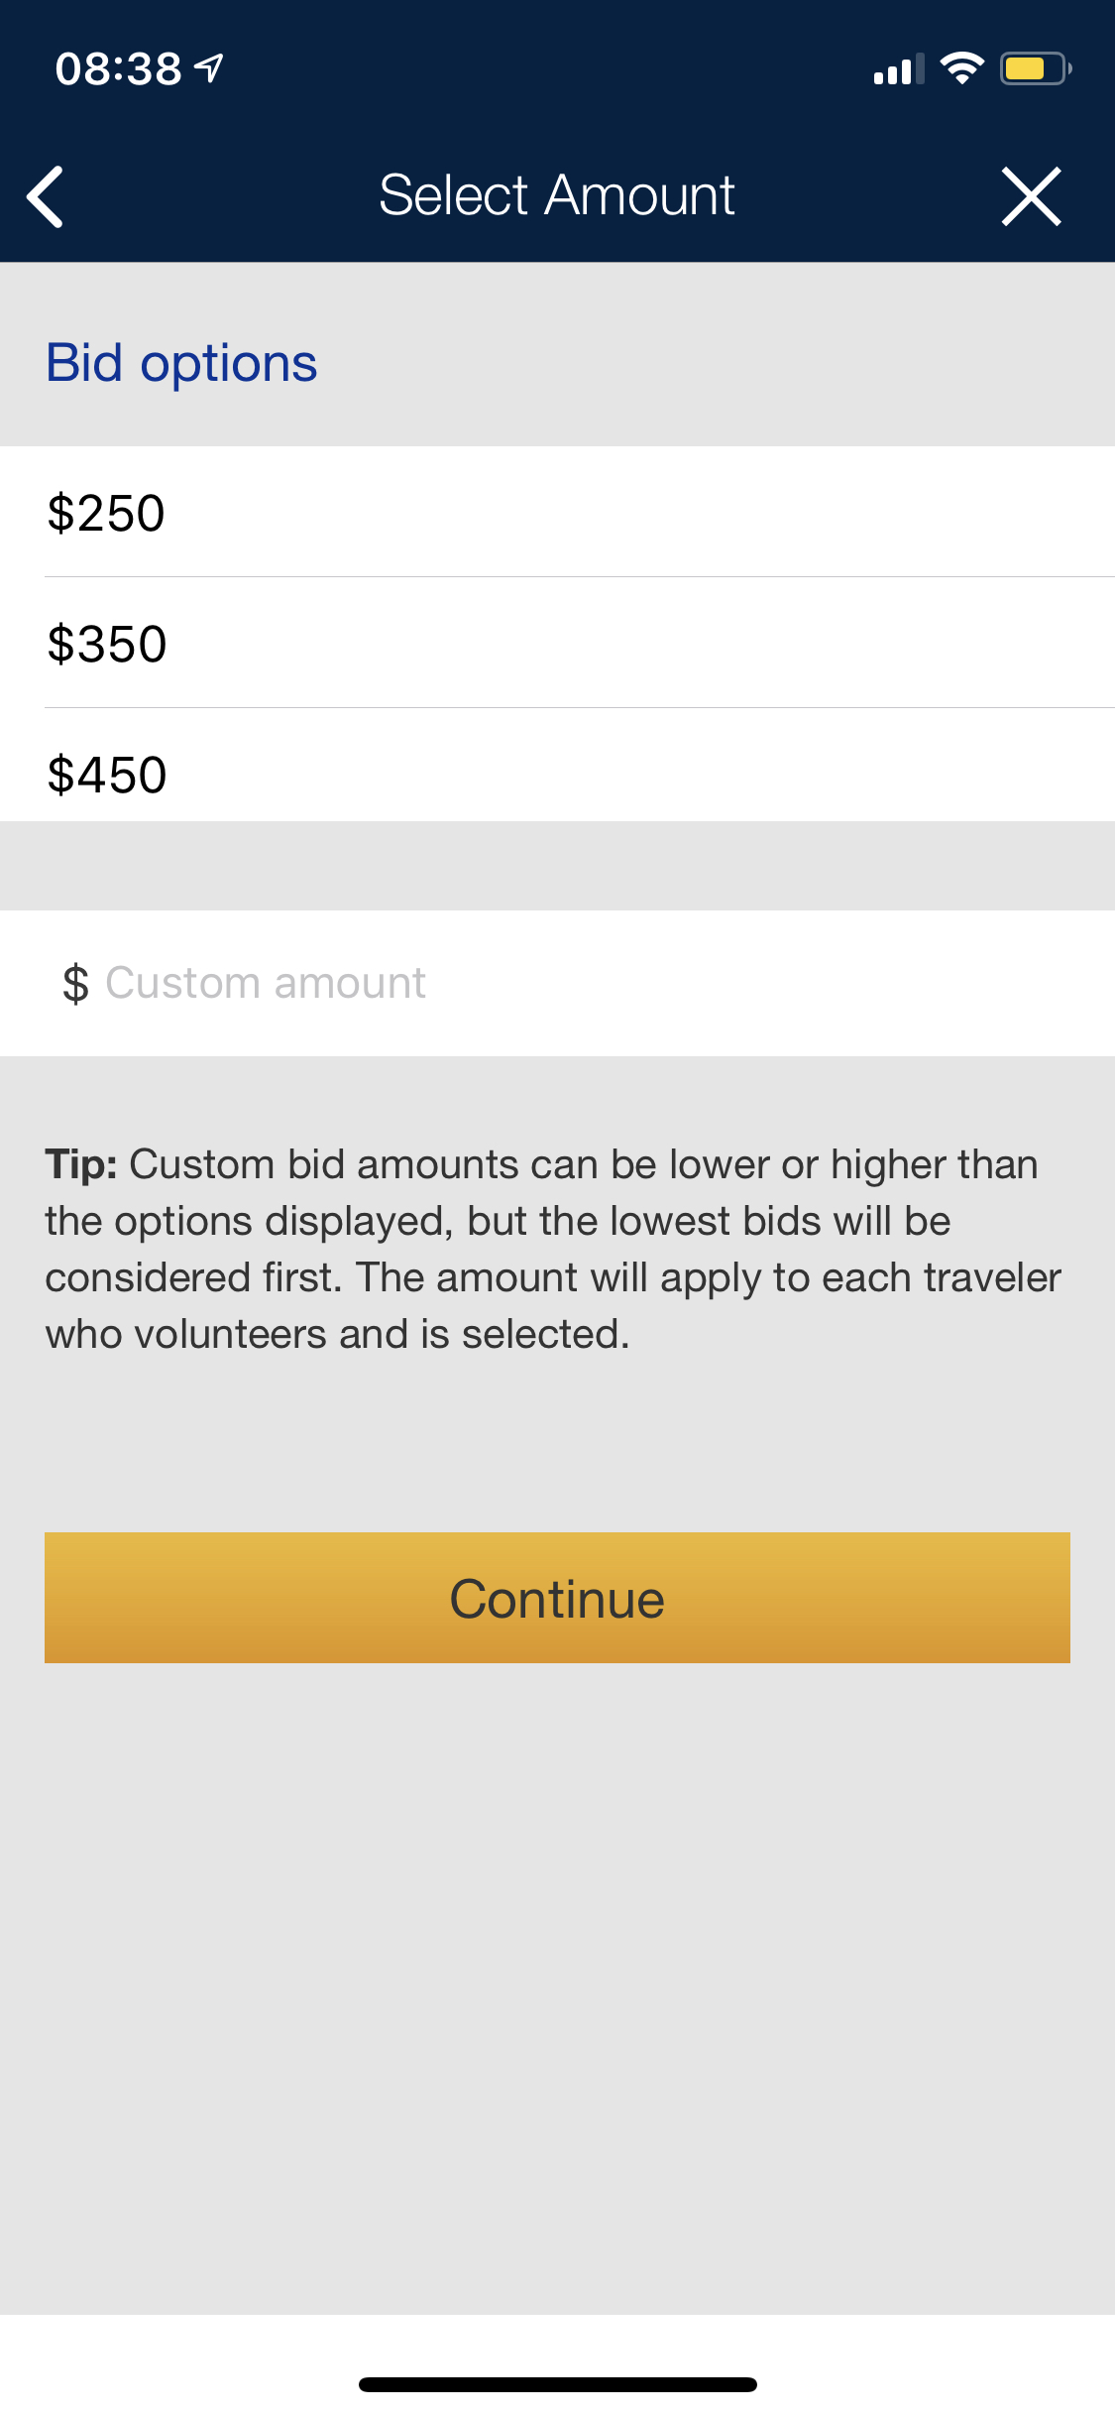Tap the home indicator bar
Image resolution: width=1115 pixels, height=2416 pixels.
pyautogui.click(x=557, y=2384)
